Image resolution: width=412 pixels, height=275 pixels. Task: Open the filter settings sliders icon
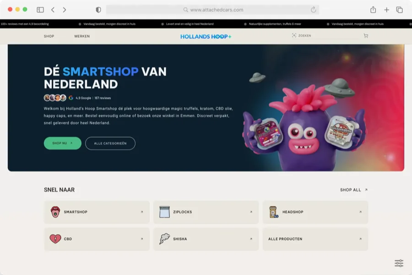coord(399,263)
